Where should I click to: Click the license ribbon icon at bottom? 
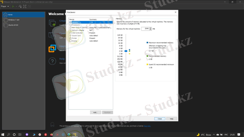click(x=52, y=125)
